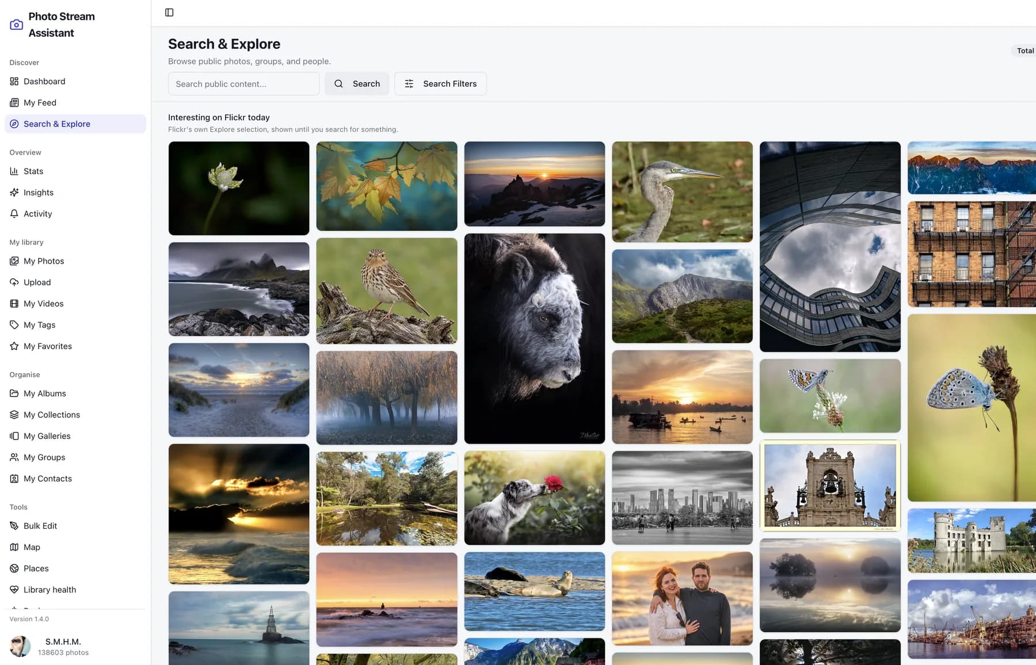Click the My Collections layers icon
The width and height of the screenshot is (1036, 665).
click(x=14, y=415)
